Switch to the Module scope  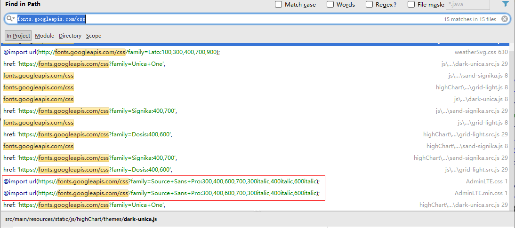tap(44, 36)
